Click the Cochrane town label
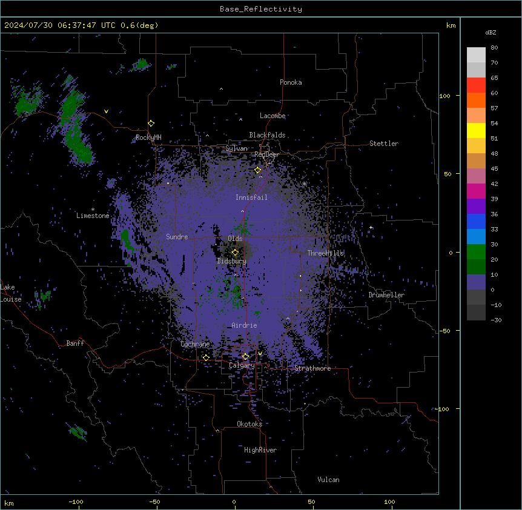The height and width of the screenshot is (510, 522). (x=195, y=344)
